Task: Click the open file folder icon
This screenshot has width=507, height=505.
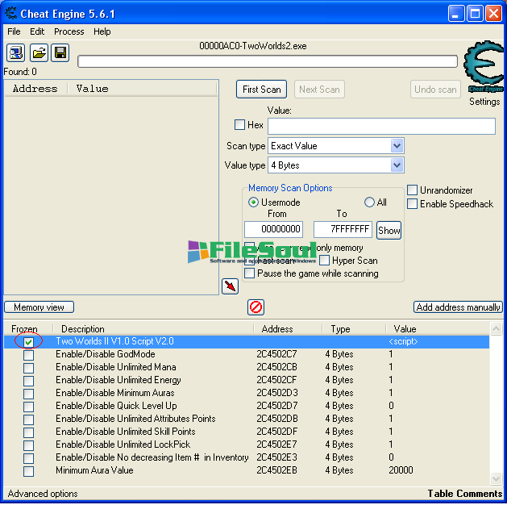Action: coord(38,53)
